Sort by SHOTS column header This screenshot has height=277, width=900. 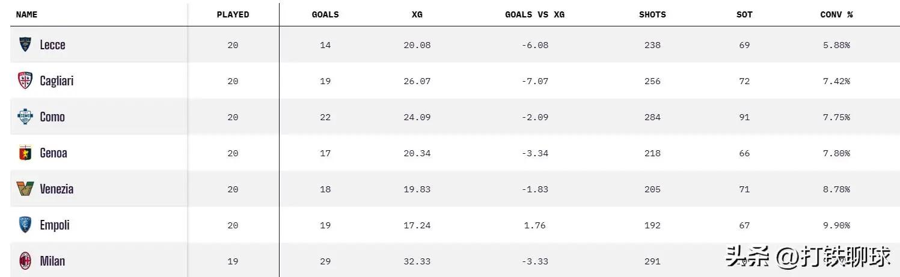652,14
